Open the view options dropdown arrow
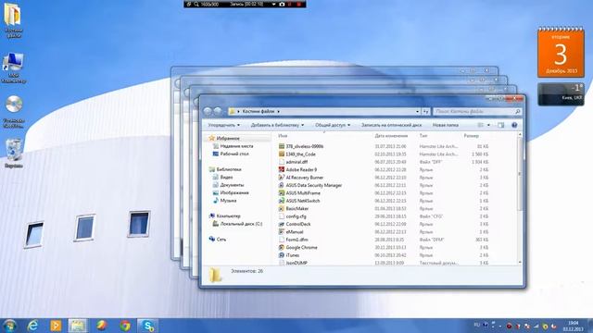This screenshot has height=333, width=593. coord(488,125)
